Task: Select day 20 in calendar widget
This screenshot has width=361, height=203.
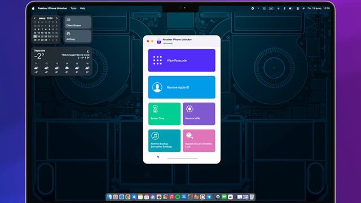Action: pos(38,36)
